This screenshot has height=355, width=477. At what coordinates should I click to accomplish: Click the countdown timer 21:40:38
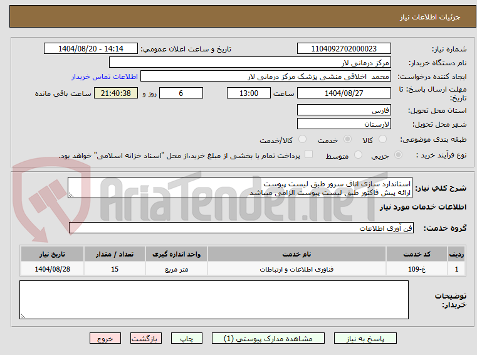pyautogui.click(x=116, y=93)
